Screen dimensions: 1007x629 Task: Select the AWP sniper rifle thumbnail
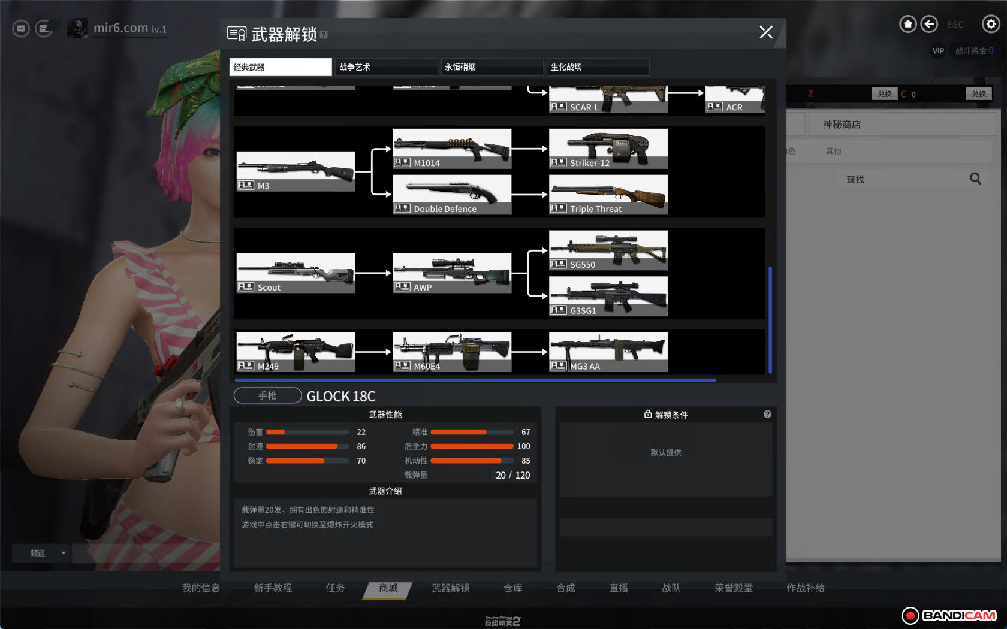tap(452, 273)
